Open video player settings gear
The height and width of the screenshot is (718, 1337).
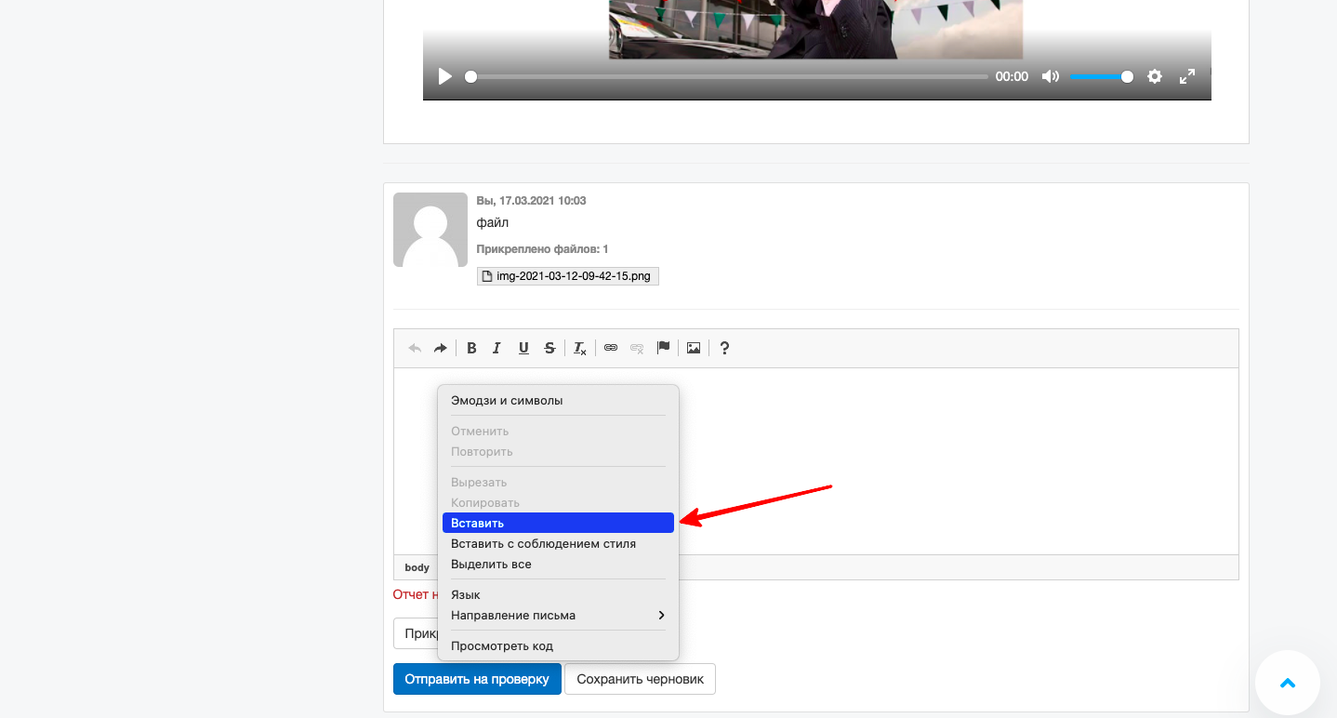point(1155,76)
